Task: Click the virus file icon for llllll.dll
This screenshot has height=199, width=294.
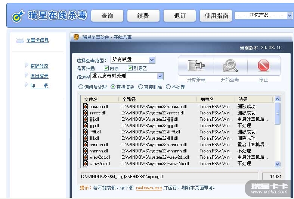Action: point(86,138)
